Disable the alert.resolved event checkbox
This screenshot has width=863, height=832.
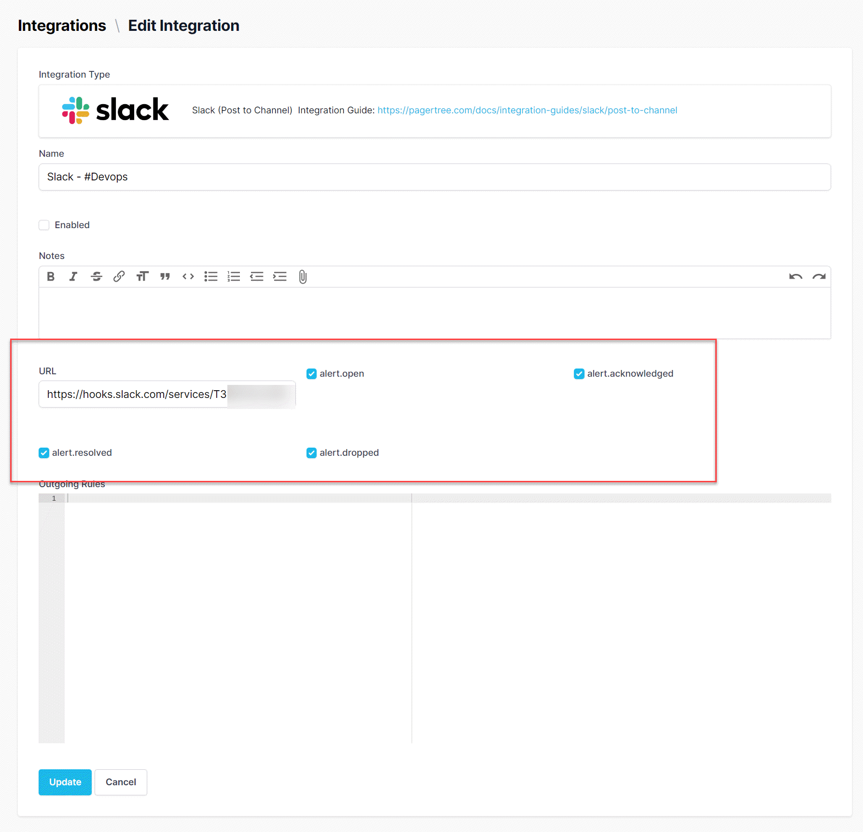click(44, 453)
